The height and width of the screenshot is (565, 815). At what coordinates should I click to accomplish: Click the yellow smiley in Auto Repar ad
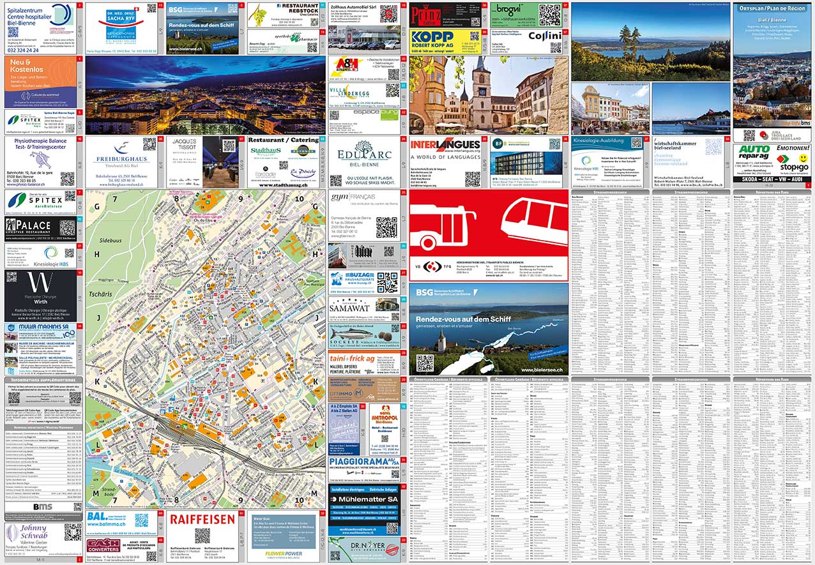coord(804,157)
